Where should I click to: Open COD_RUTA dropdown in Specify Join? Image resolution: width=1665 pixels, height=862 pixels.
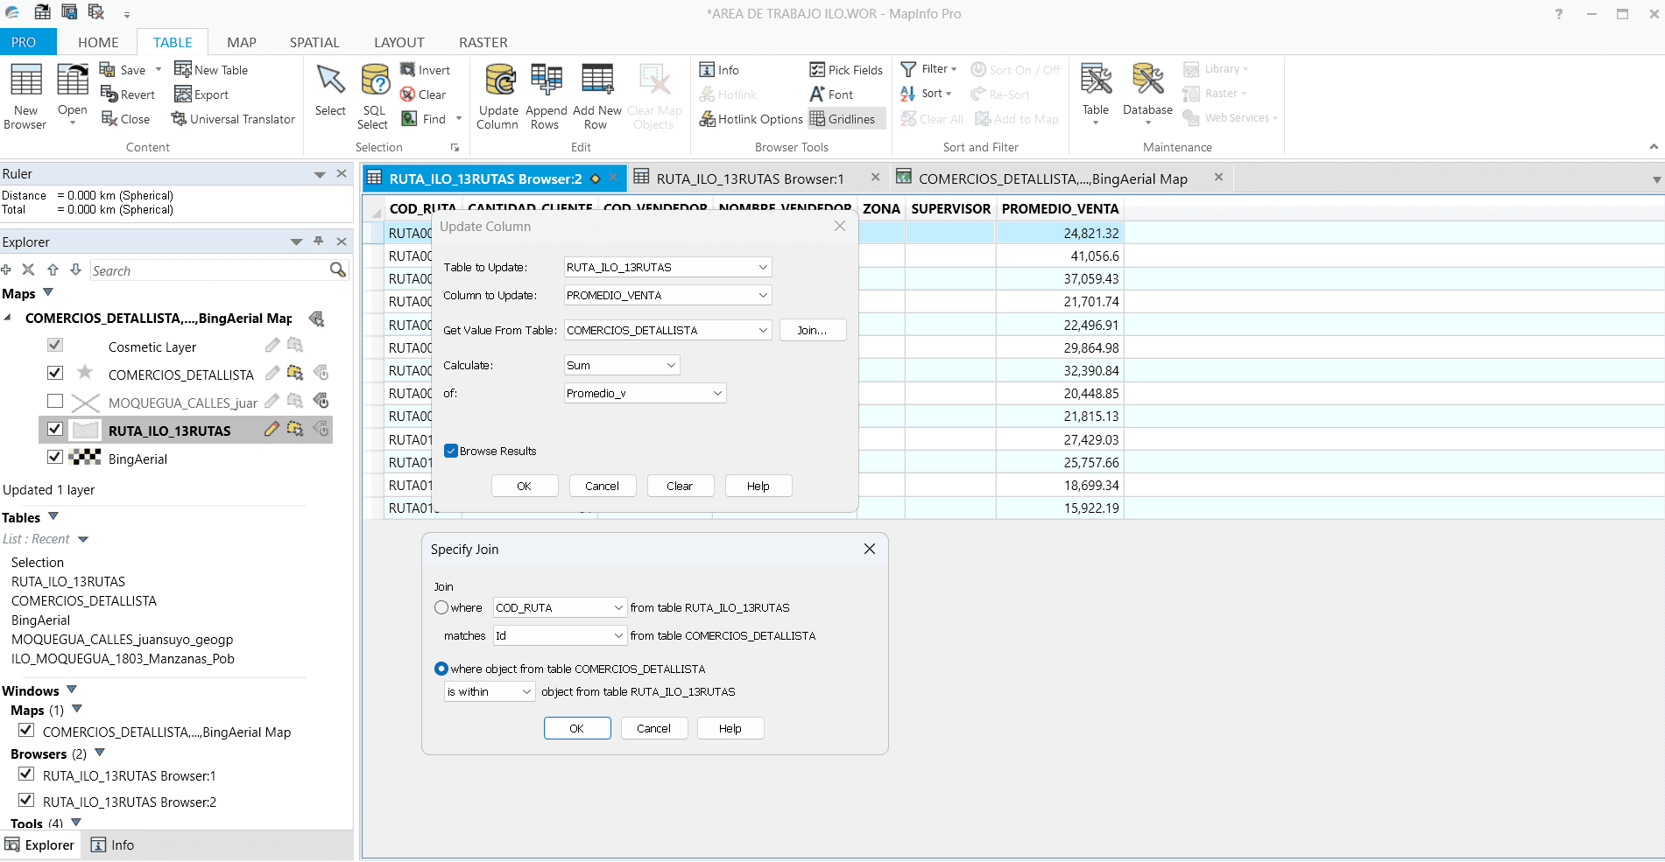560,607
